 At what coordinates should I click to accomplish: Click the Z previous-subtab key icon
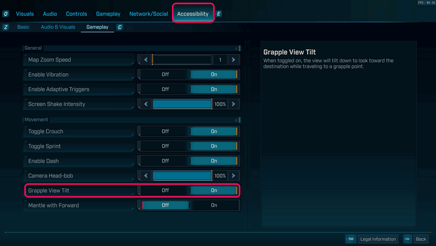pyautogui.click(x=5, y=27)
